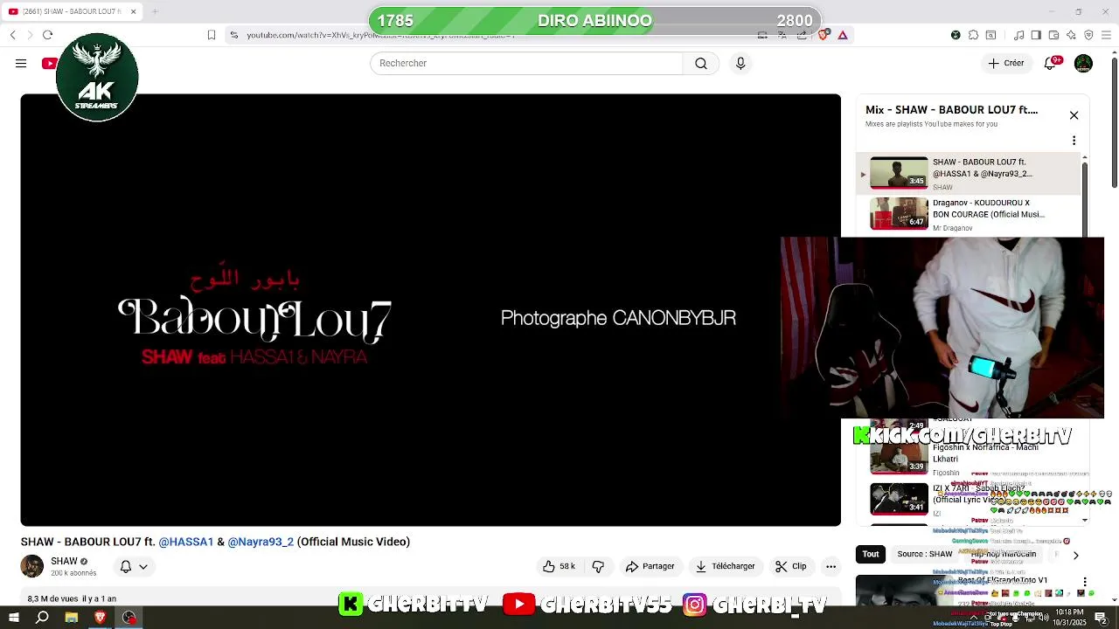Reload the page with refresh icon

pyautogui.click(x=47, y=35)
